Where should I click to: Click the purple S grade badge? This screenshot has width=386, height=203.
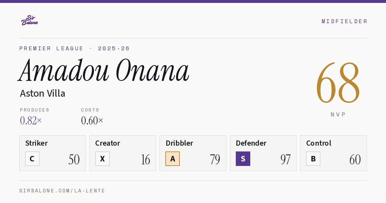[x=243, y=159]
